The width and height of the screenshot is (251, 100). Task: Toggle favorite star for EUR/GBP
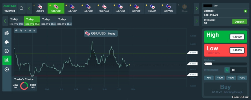click(x=66, y=5)
